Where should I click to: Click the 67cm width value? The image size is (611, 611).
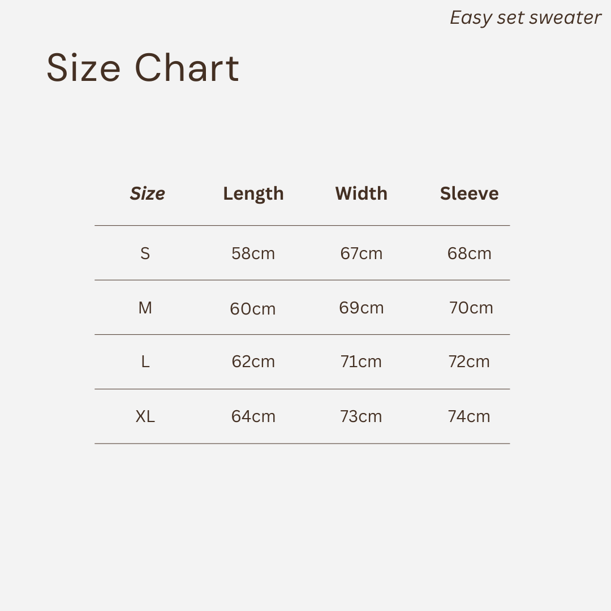[361, 253]
